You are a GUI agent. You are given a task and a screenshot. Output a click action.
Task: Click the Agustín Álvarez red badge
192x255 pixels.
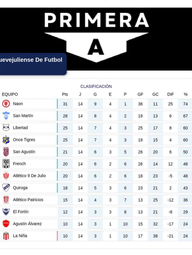6,224
